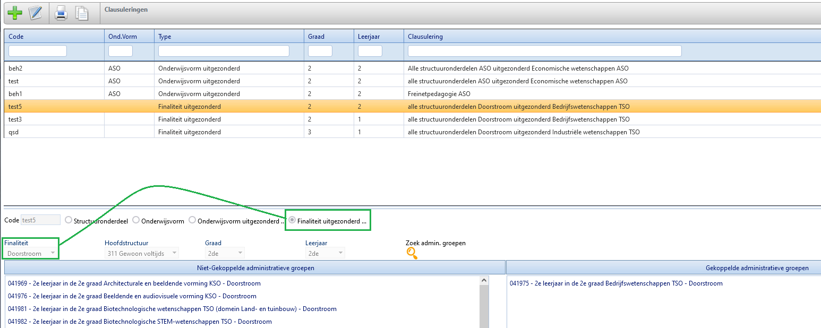Viewport: 821px width, 328px height.
Task: Click the Code field containing test5
Action: point(40,220)
